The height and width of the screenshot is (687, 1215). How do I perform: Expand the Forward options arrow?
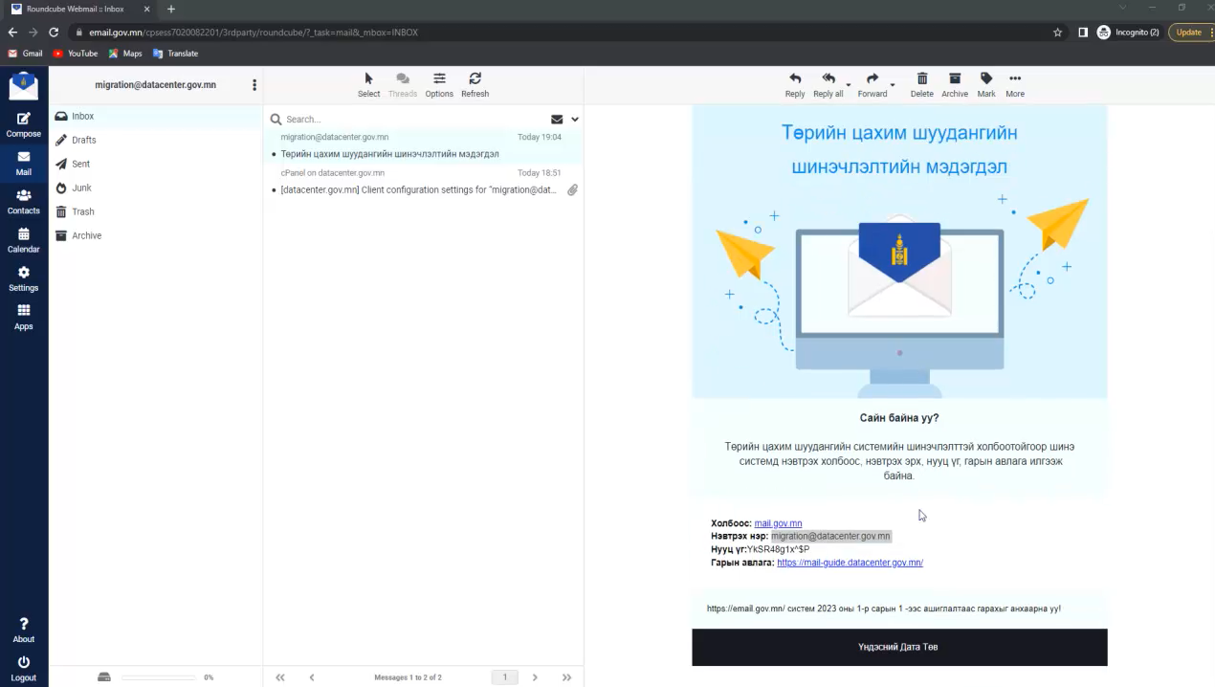pyautogui.click(x=893, y=85)
